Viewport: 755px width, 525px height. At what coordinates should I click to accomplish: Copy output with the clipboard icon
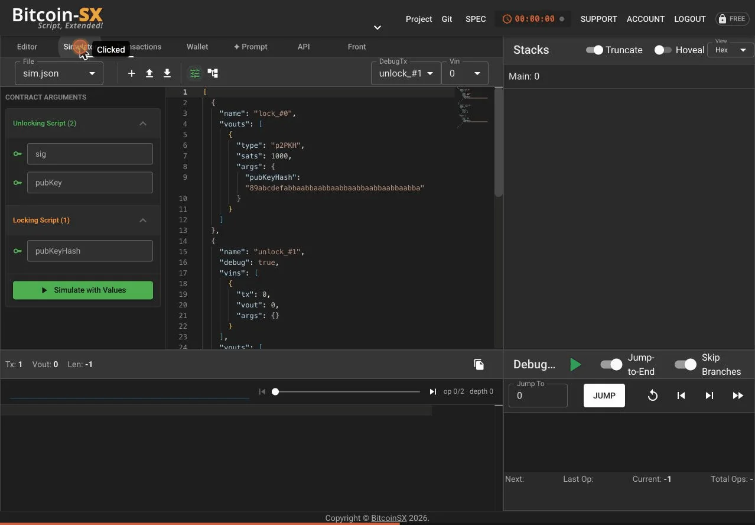click(x=479, y=364)
